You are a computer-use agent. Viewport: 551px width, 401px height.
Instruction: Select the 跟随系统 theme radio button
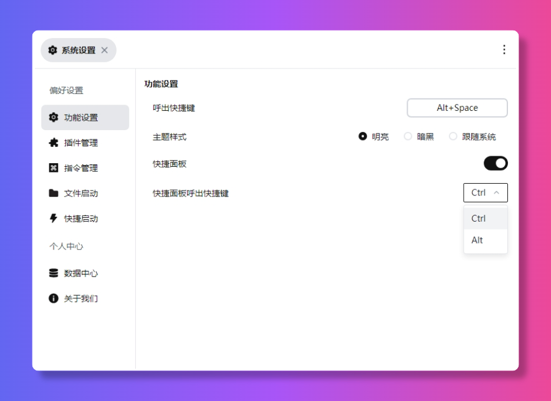[x=453, y=136]
